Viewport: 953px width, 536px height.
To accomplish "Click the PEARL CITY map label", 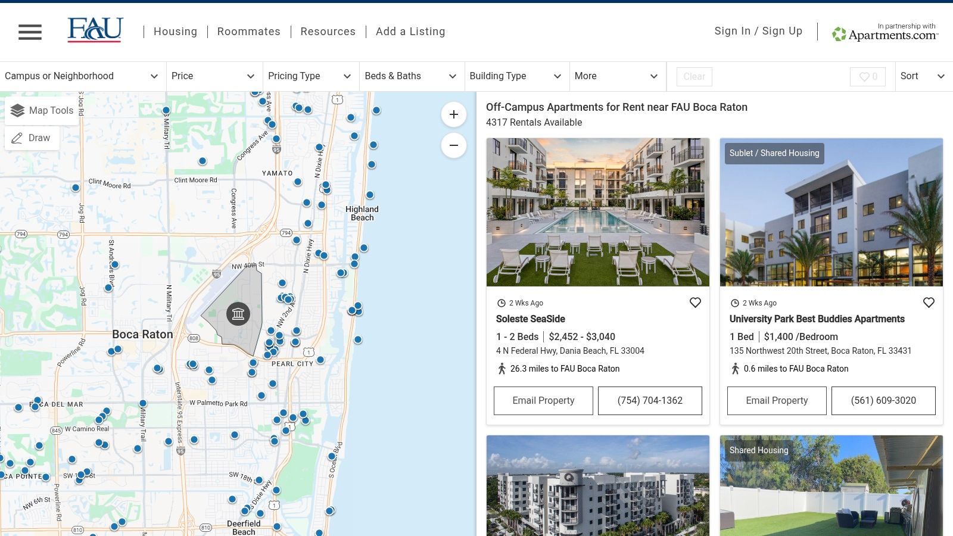I will tap(292, 364).
